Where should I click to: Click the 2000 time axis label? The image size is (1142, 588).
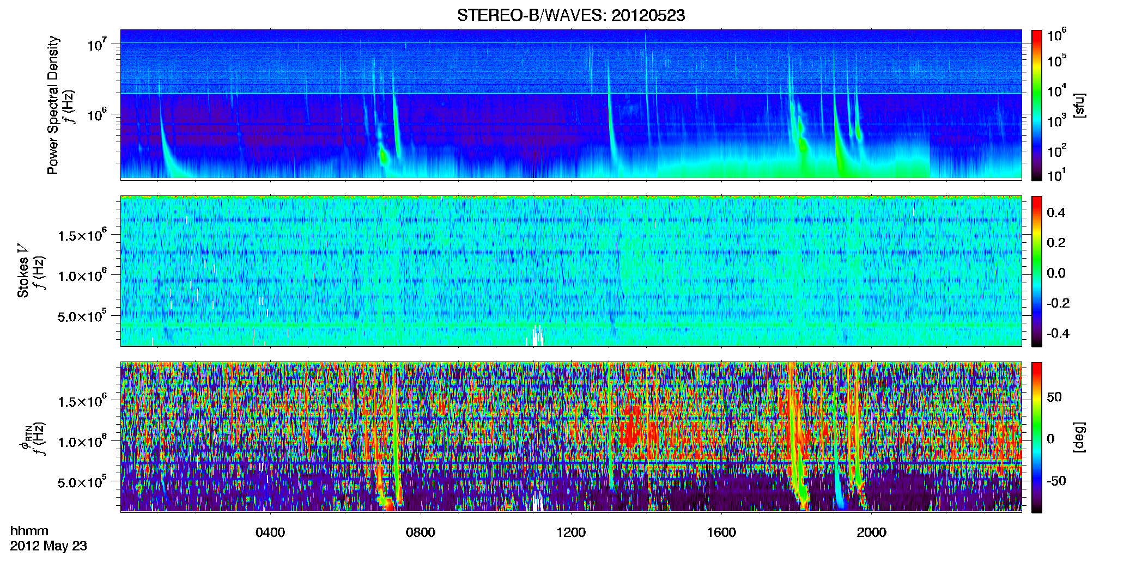pos(872,532)
